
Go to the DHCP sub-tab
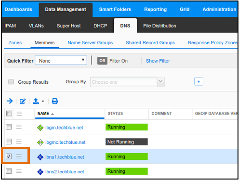[x=100, y=26]
